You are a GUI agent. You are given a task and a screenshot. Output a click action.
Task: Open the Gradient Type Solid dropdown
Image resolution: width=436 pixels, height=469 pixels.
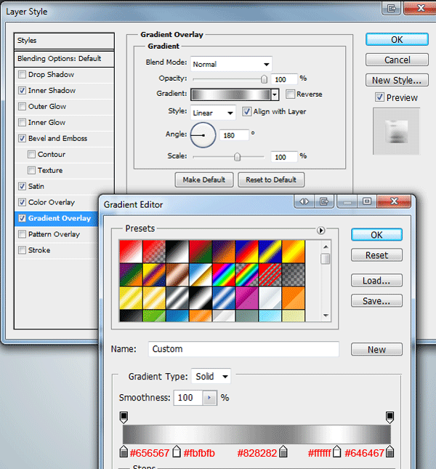coord(211,376)
